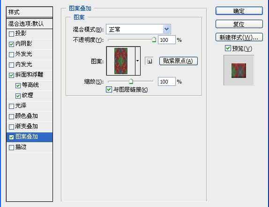Open the pattern picker dropdown arrow

coord(138,61)
